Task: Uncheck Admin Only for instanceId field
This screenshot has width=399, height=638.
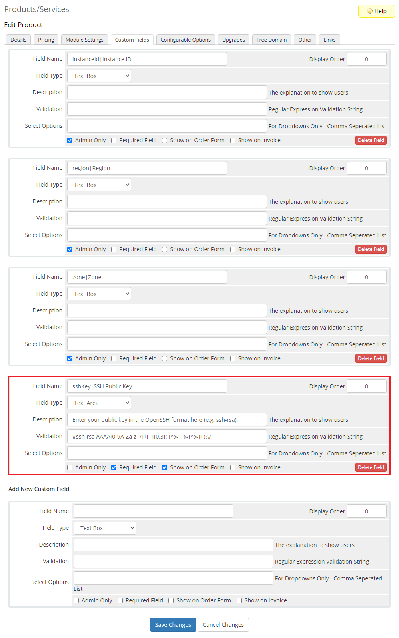Action: pos(70,140)
